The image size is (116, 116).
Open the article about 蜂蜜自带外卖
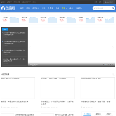15,101
